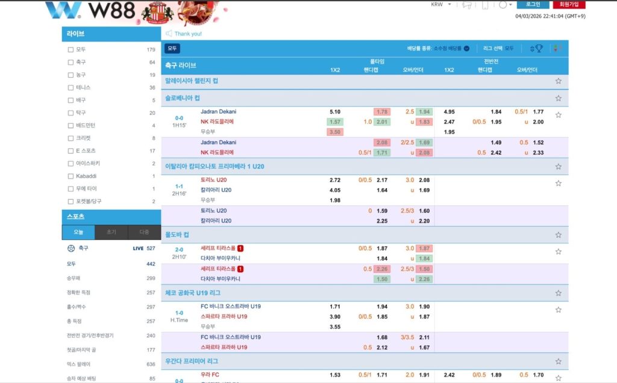
Task: Check the 축구 live checkbox
Action: [71, 62]
